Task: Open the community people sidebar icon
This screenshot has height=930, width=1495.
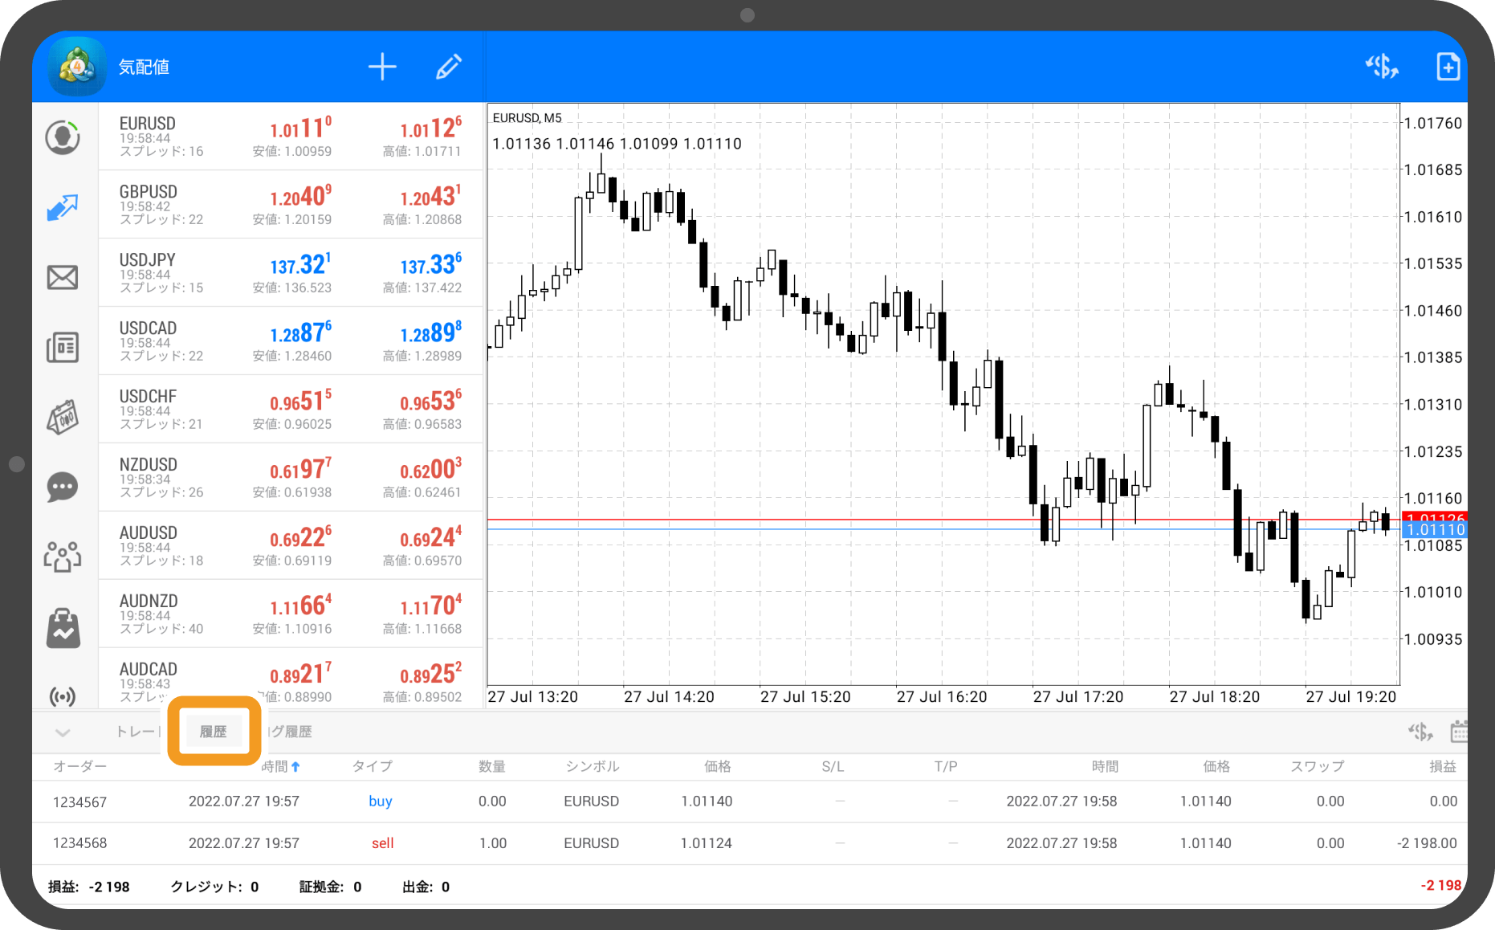Action: 63,556
